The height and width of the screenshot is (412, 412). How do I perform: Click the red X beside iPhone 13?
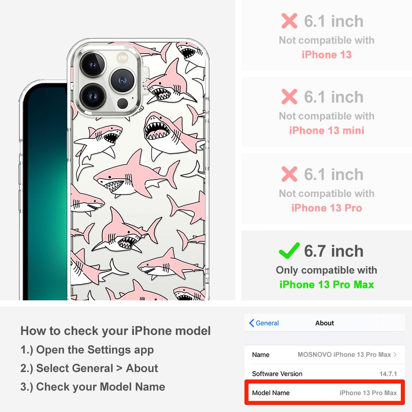coord(289,21)
